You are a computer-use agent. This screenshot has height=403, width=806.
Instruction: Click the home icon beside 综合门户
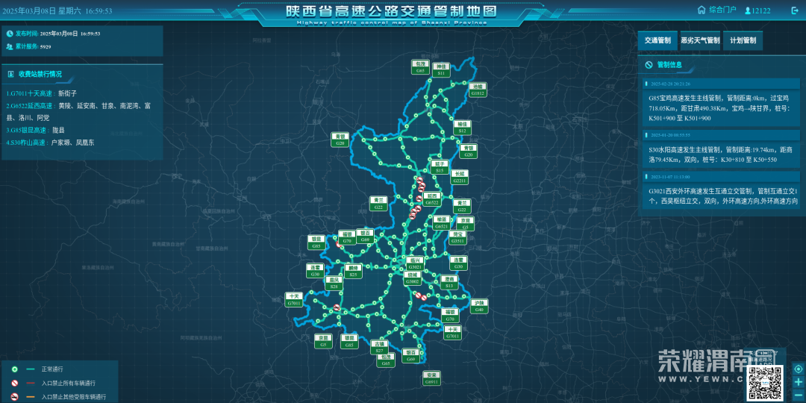(x=701, y=10)
